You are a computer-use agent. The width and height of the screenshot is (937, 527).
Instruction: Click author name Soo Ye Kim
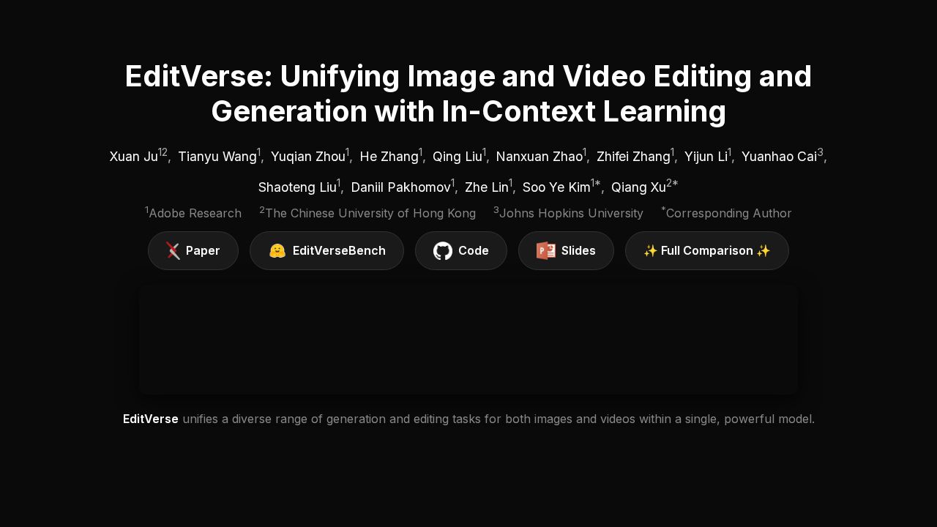pos(556,187)
